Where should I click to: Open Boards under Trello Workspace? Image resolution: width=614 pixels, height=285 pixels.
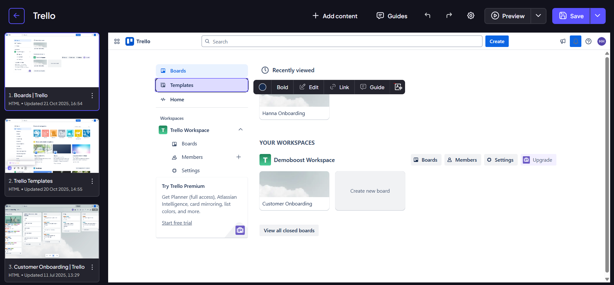point(189,144)
